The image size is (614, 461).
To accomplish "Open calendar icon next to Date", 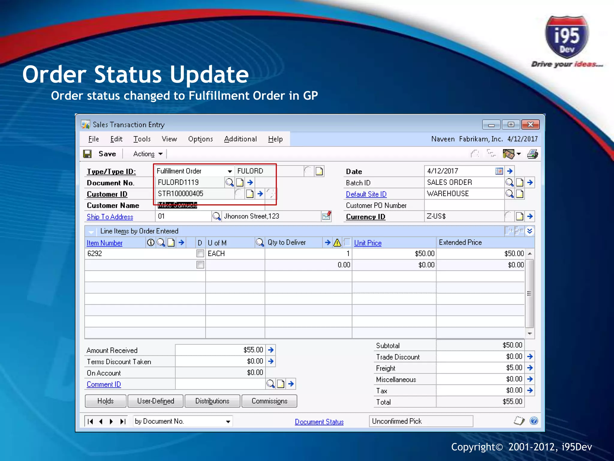I will click(x=499, y=171).
